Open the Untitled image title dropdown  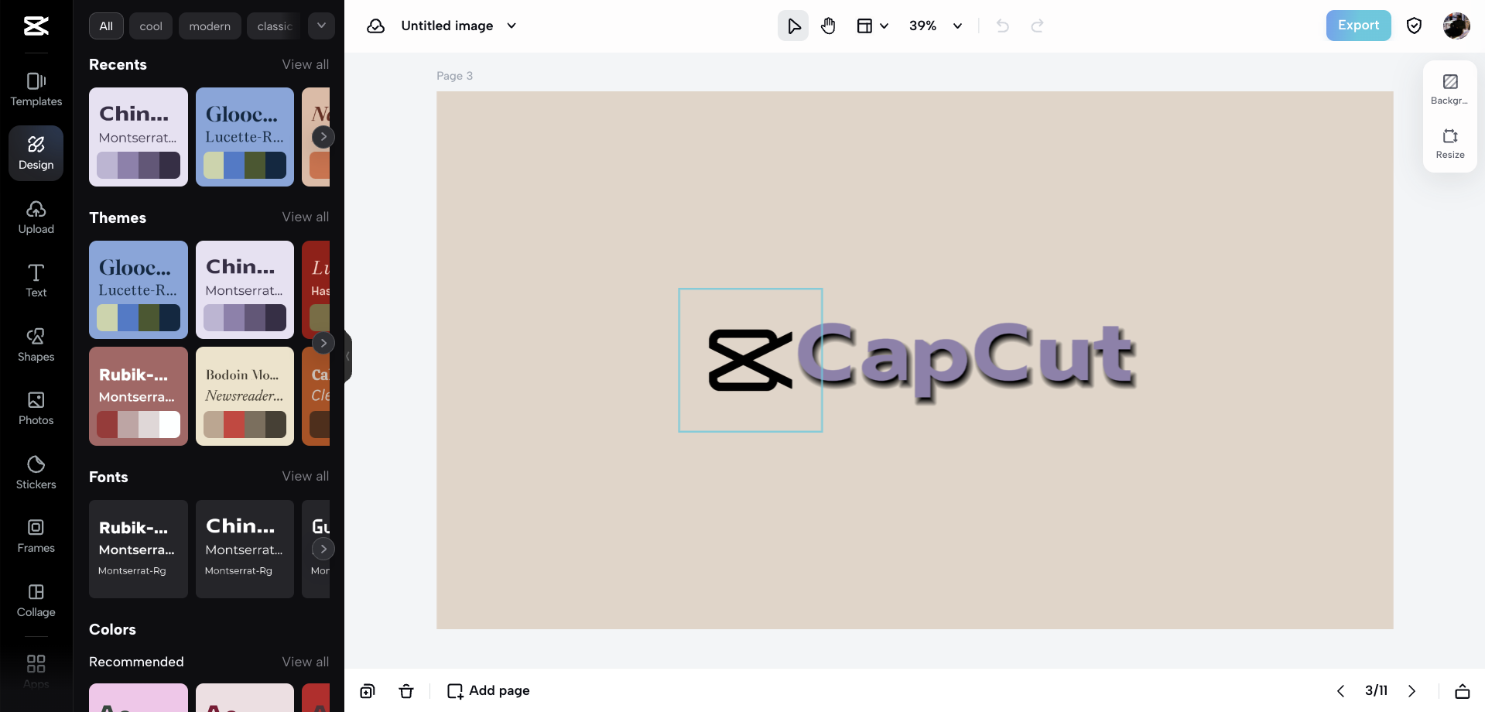(511, 26)
